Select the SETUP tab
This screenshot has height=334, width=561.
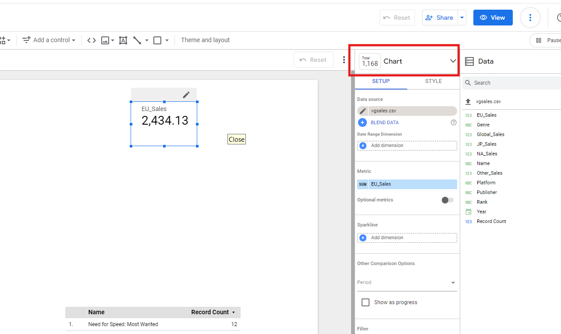(x=380, y=81)
